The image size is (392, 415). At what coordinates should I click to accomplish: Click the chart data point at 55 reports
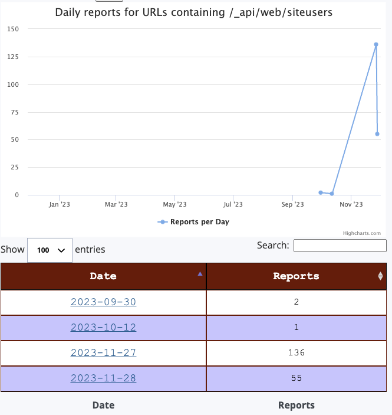(x=377, y=134)
